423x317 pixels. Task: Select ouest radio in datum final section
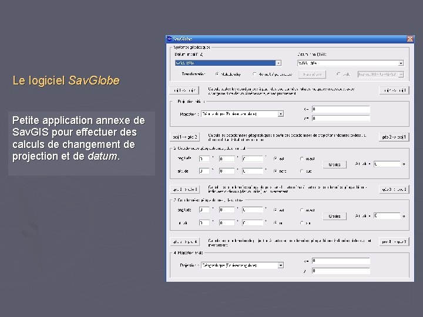coord(301,210)
